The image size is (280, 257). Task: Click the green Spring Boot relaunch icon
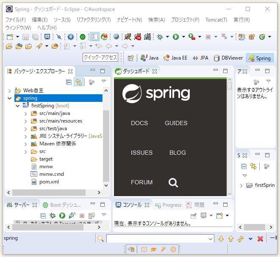click(x=83, y=37)
